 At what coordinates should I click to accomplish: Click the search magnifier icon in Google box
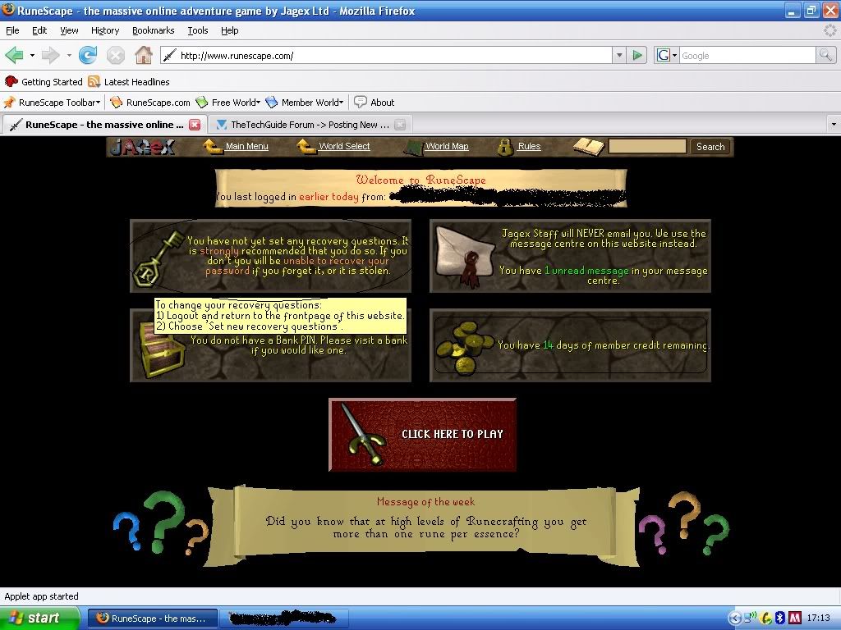click(x=825, y=56)
